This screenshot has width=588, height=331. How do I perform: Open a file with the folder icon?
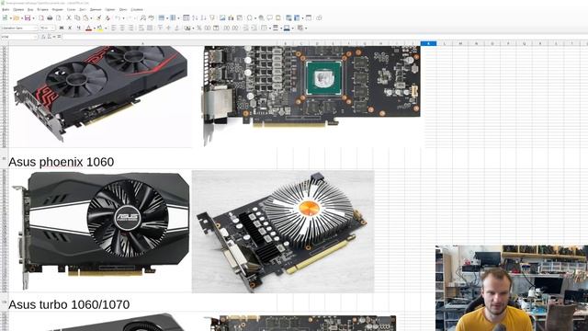point(17,18)
